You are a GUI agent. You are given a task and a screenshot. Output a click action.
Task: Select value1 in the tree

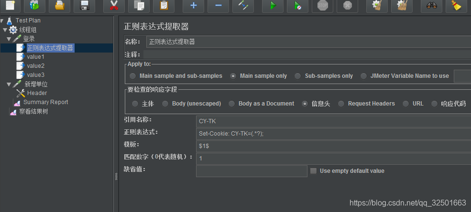pyautogui.click(x=36, y=57)
